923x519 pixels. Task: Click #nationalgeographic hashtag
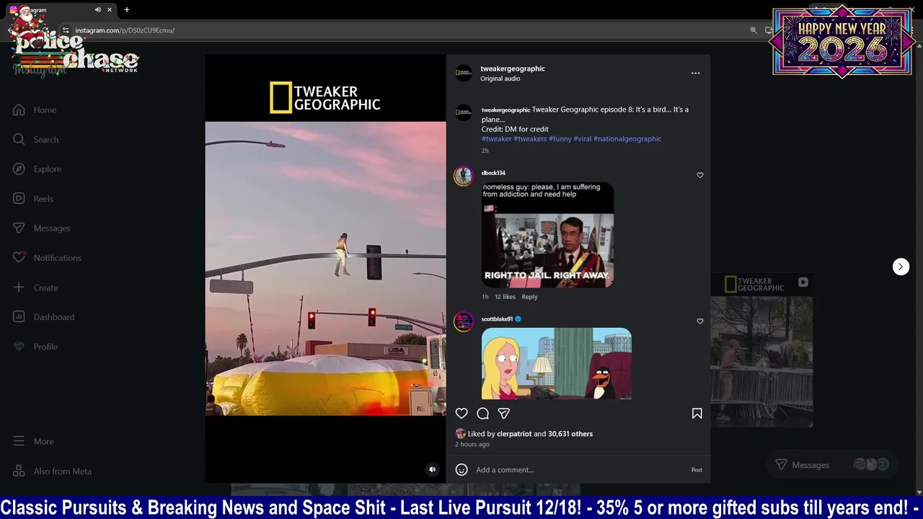click(627, 138)
